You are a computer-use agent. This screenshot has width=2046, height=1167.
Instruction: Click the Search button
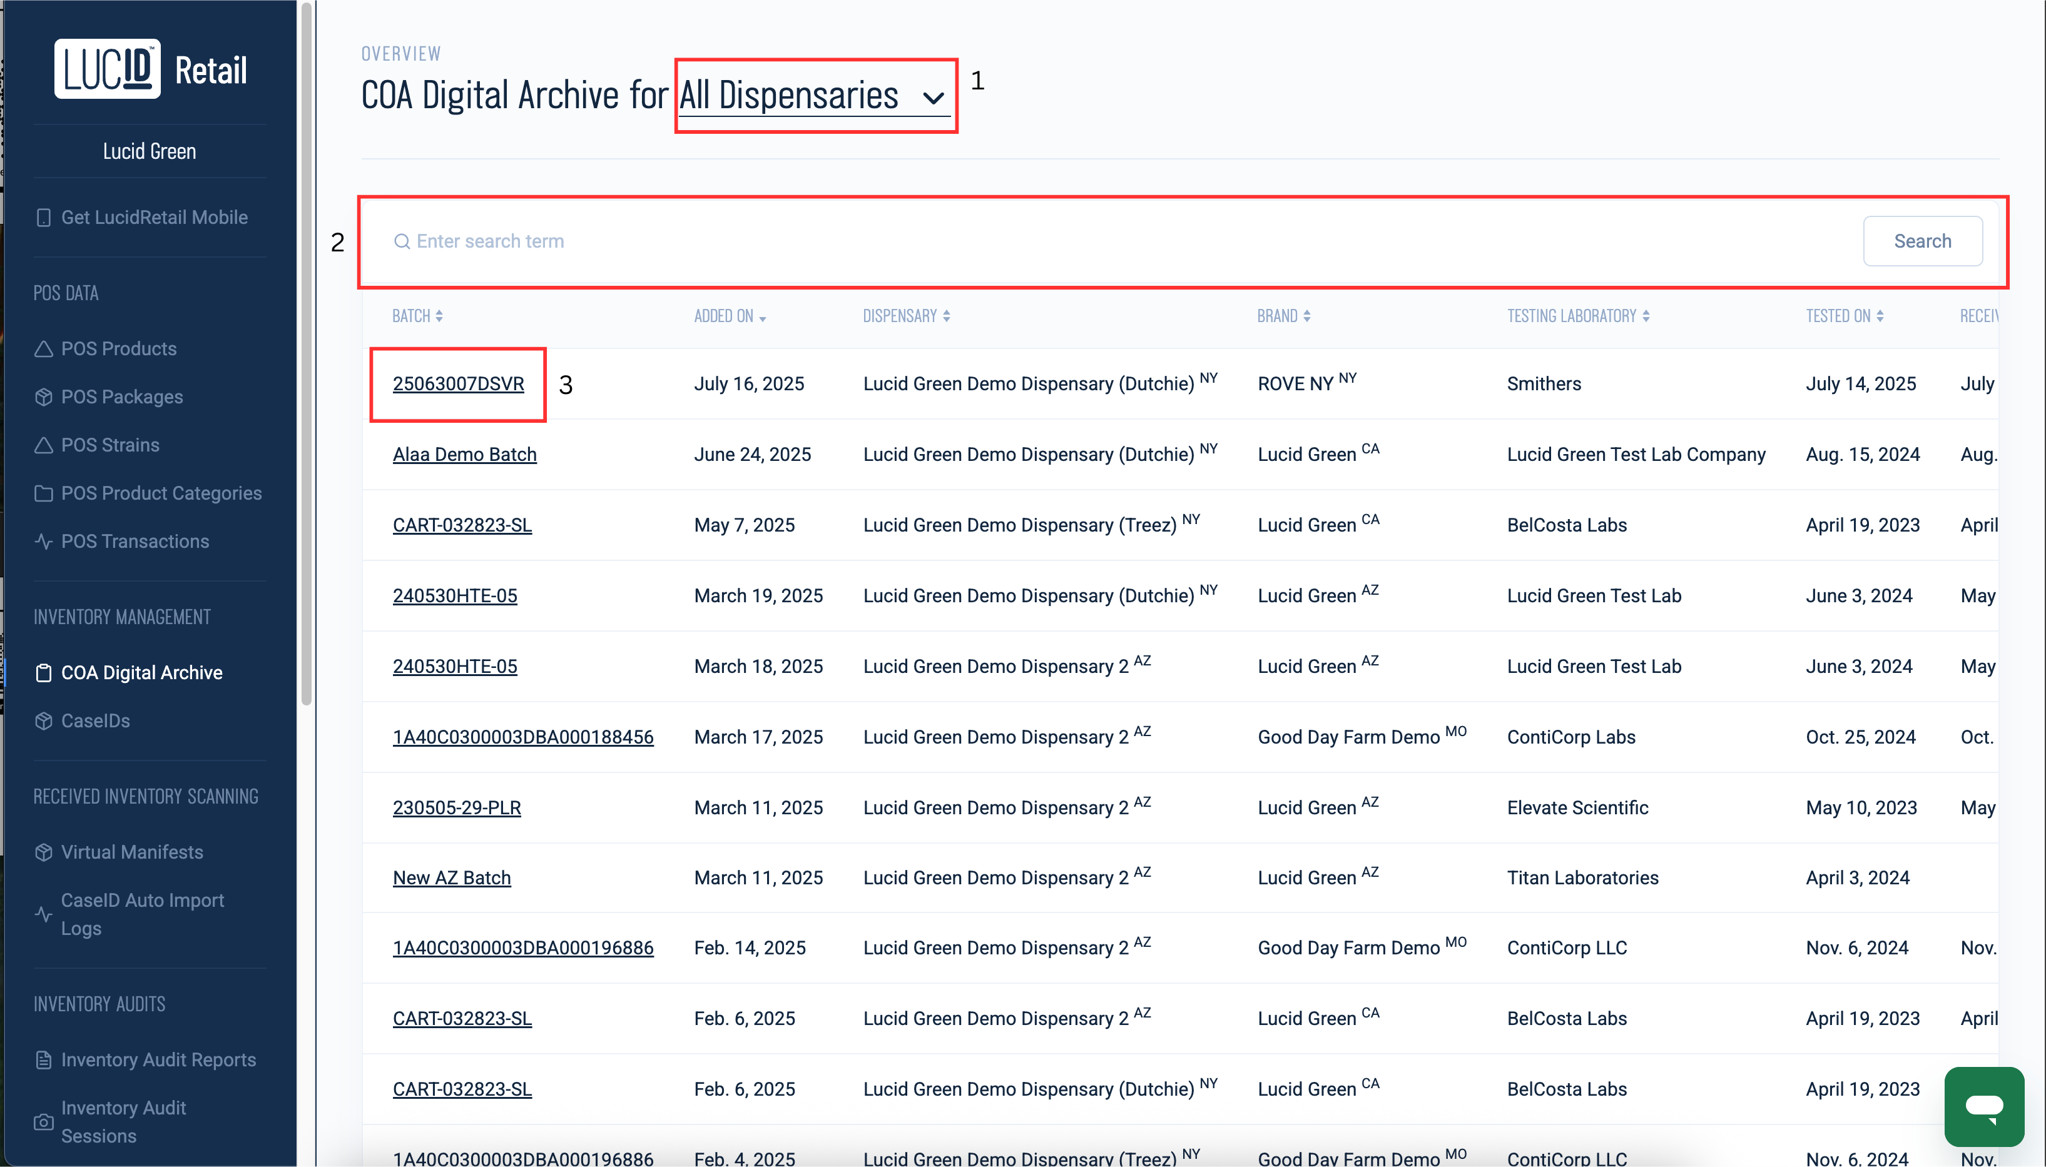click(1923, 241)
